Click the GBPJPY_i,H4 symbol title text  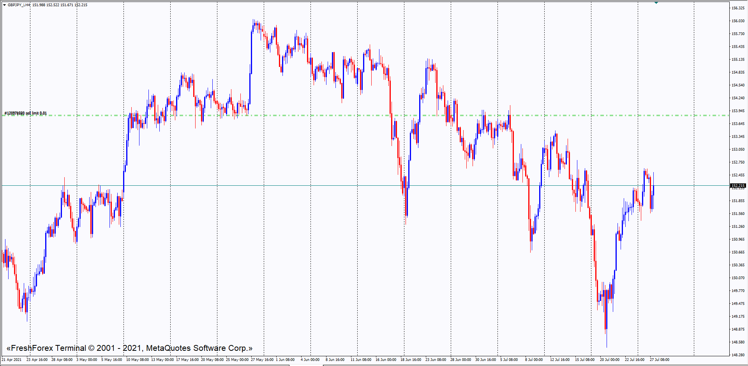pos(19,5)
